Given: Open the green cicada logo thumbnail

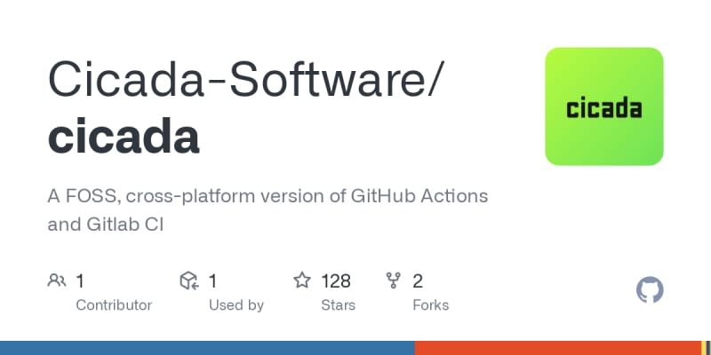Looking at the screenshot, I should click(604, 106).
